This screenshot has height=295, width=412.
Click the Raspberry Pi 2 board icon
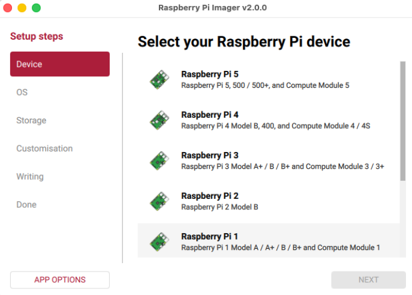(160, 201)
